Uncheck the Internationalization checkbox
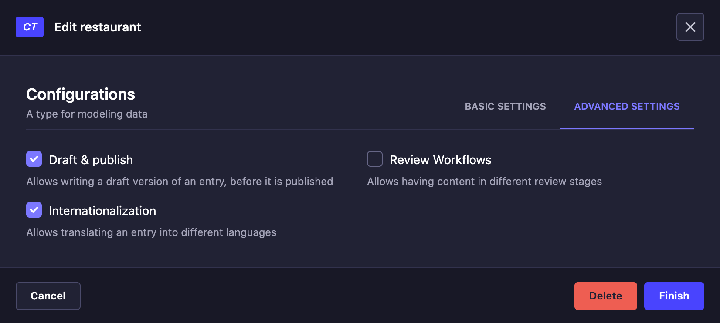Screen dimensions: 720x323 [x=34, y=210]
